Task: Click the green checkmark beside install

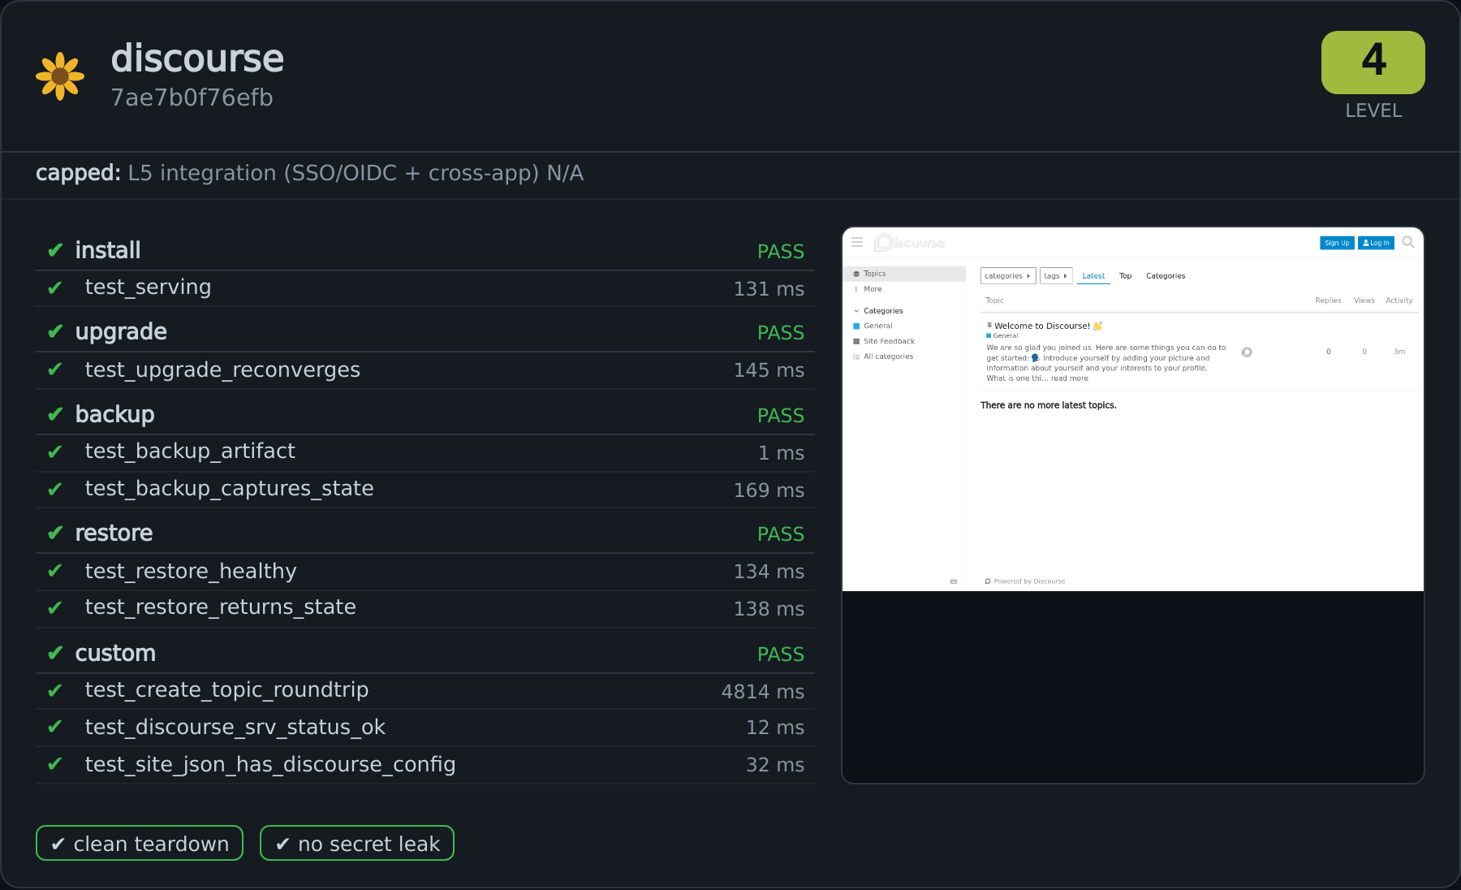Action: (x=55, y=250)
